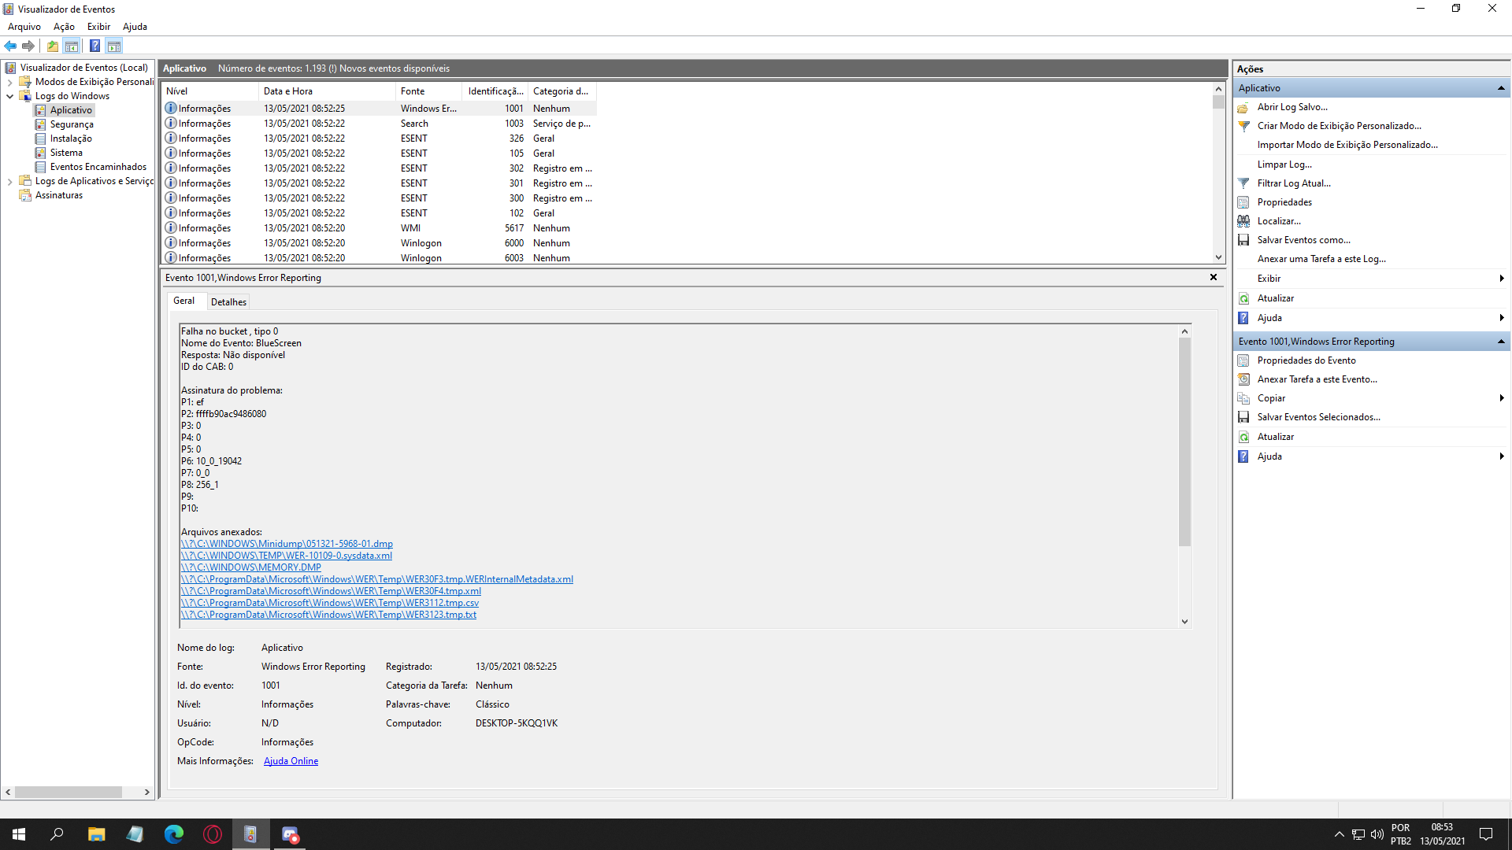Click Show/Hide console tree toolbar icon
The image size is (1512, 850).
click(x=72, y=46)
